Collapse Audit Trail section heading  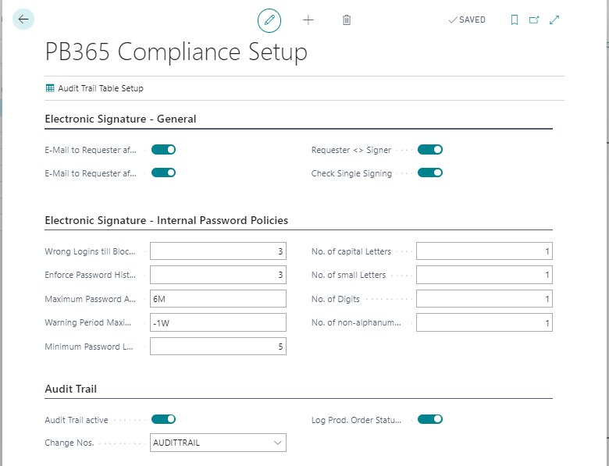[x=71, y=389]
